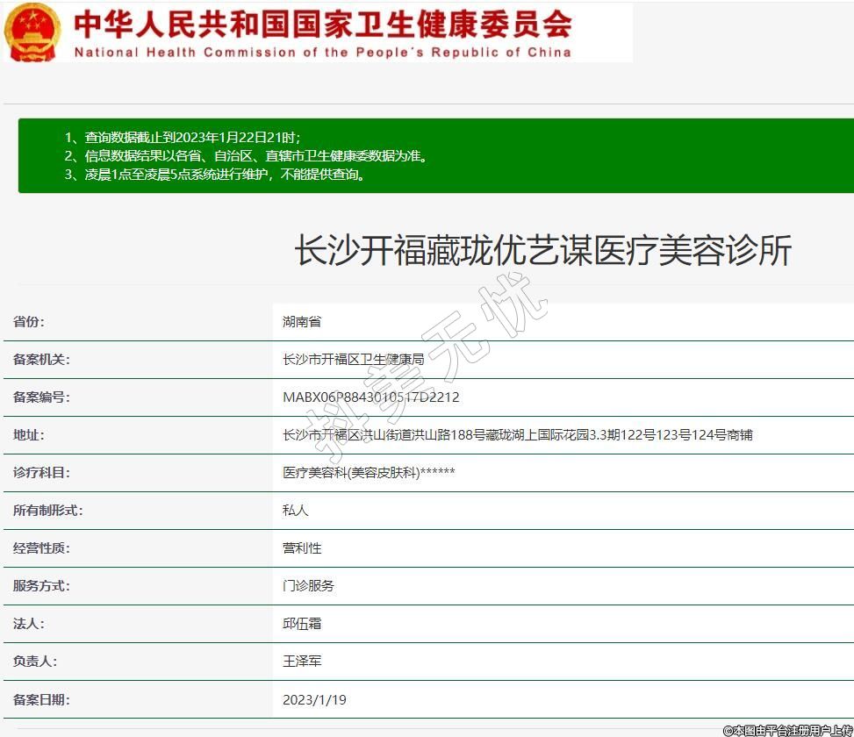Select the second notice line in green banner
This screenshot has height=737, width=854.
(x=247, y=156)
